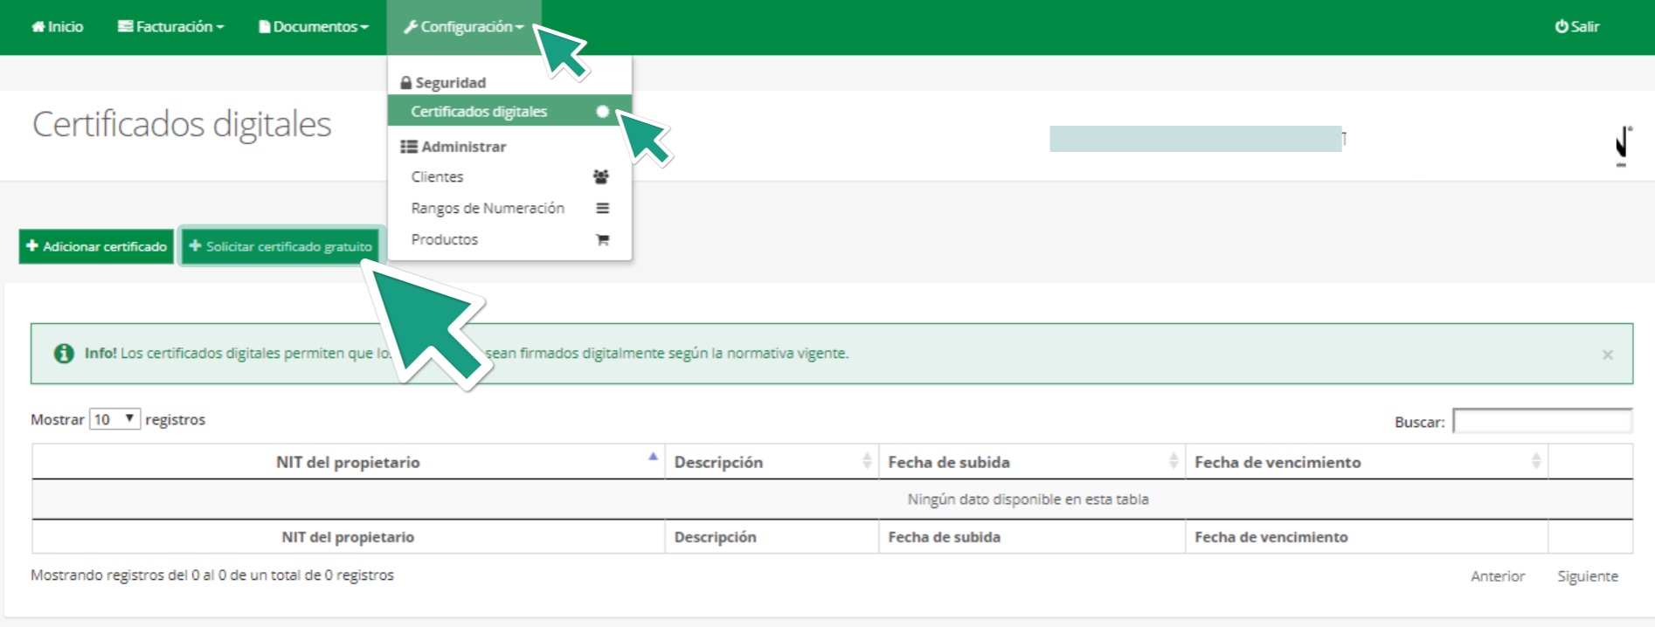Log out with the Salir link
Image resolution: width=1655 pixels, height=627 pixels.
(x=1577, y=27)
